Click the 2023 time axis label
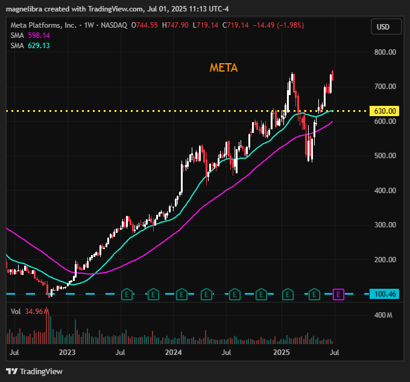410x382 pixels. [67, 353]
